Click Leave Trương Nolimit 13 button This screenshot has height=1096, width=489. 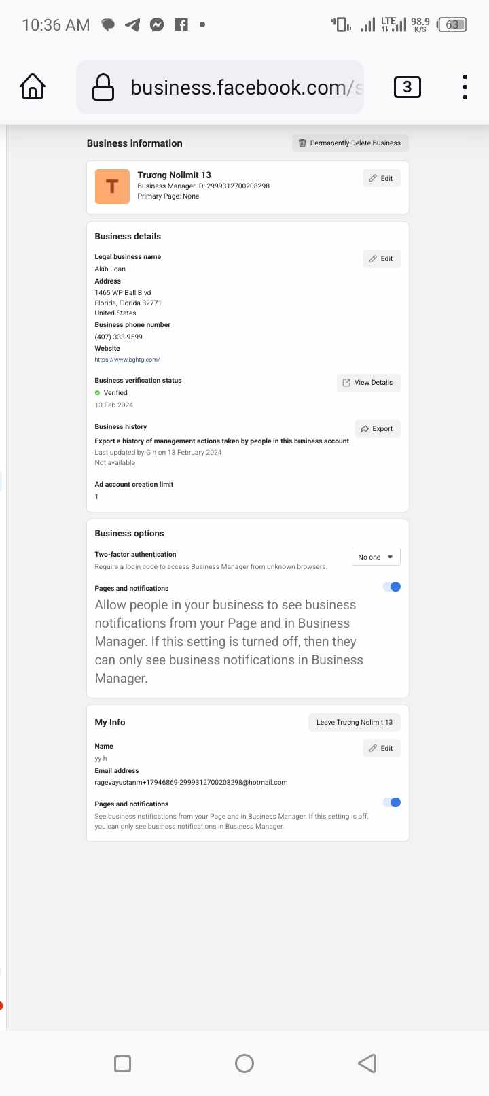point(354,722)
